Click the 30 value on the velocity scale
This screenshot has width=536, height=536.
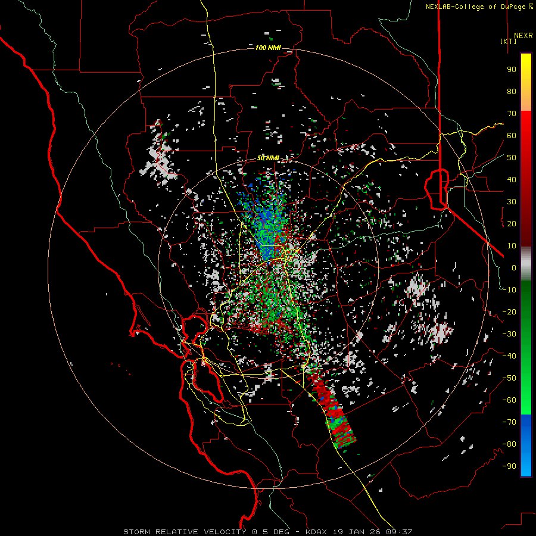(512, 202)
